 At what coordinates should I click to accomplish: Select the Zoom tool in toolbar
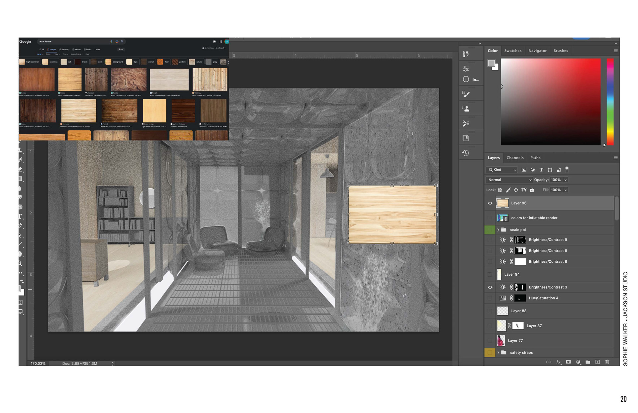(x=20, y=264)
